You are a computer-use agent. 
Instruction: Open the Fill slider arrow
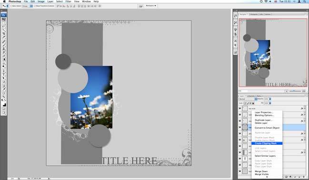pyautogui.click(x=270, y=103)
